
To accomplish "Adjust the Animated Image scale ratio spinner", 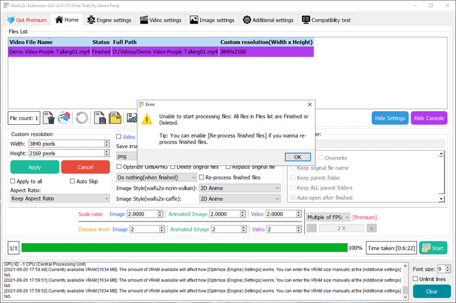I will (x=243, y=214).
